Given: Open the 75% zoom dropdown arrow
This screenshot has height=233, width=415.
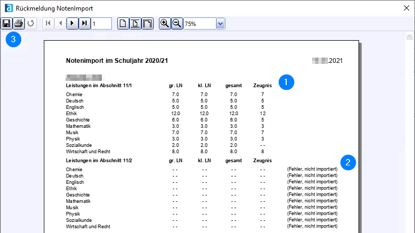Looking at the screenshot, I should click(x=221, y=24).
